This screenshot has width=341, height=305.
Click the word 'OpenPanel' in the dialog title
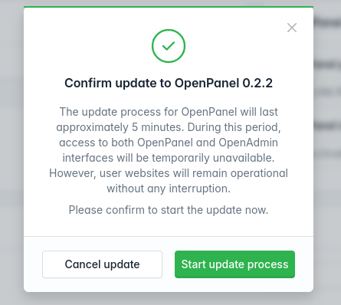pos(207,84)
